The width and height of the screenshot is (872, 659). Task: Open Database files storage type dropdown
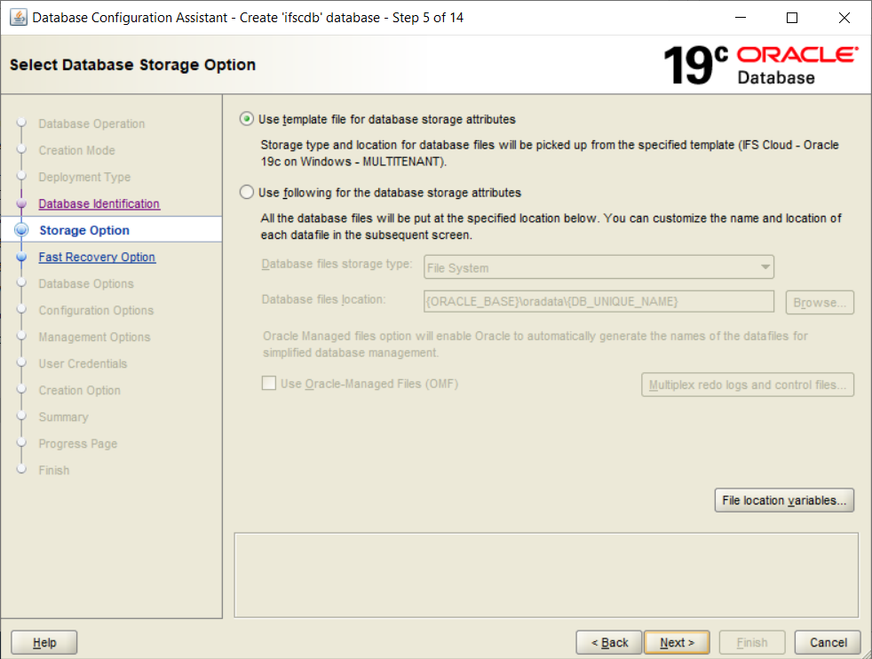click(599, 267)
